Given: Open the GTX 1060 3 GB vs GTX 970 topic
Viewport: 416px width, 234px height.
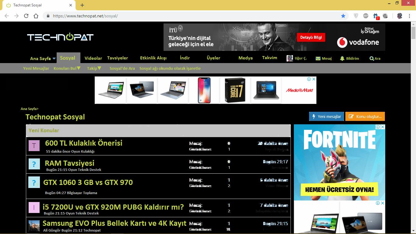Looking at the screenshot, I should coord(88,183).
